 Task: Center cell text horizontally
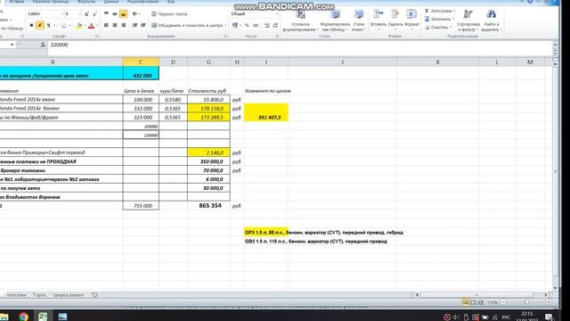(115, 26)
